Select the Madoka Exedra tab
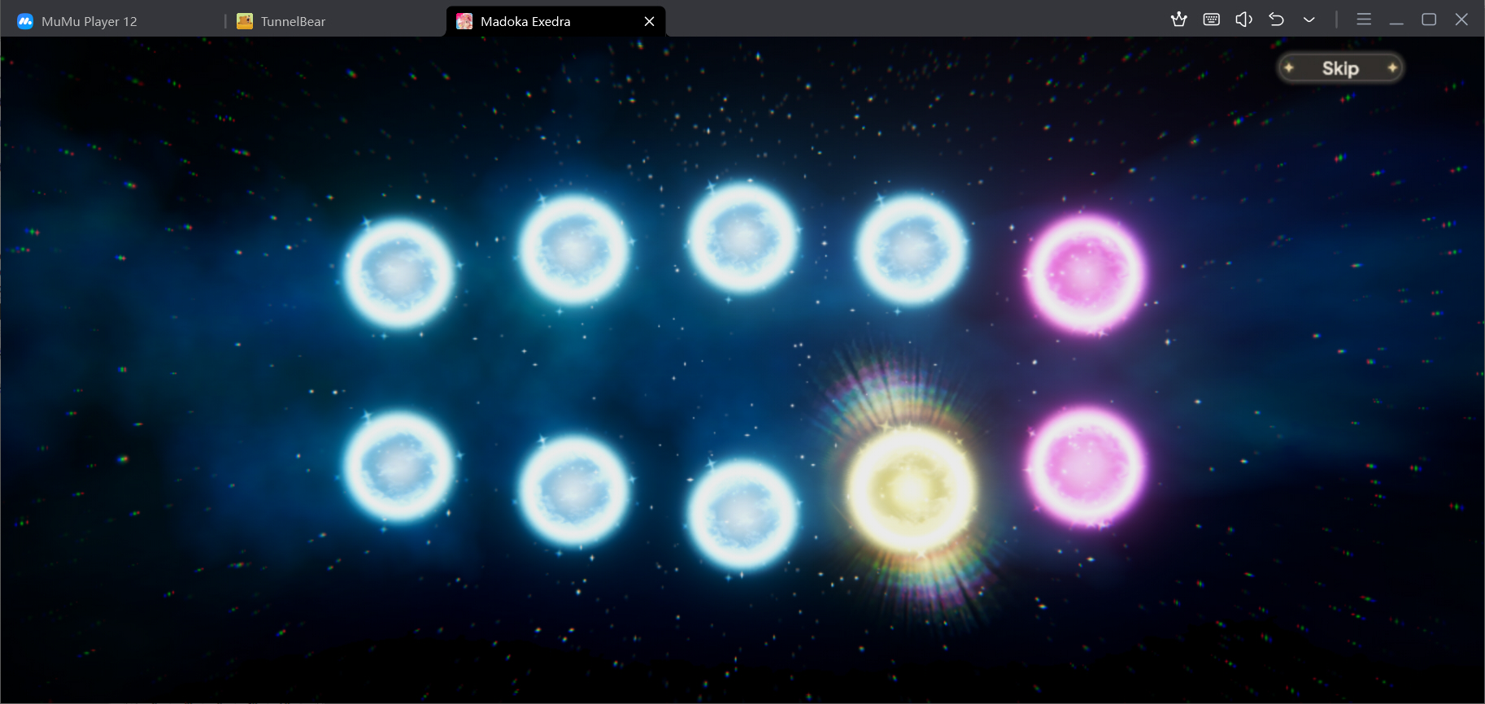Screen dimensions: 1485x704 point(555,21)
